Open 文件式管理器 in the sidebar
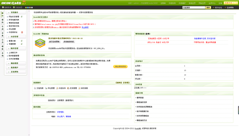239x136 pixels. [14, 59]
